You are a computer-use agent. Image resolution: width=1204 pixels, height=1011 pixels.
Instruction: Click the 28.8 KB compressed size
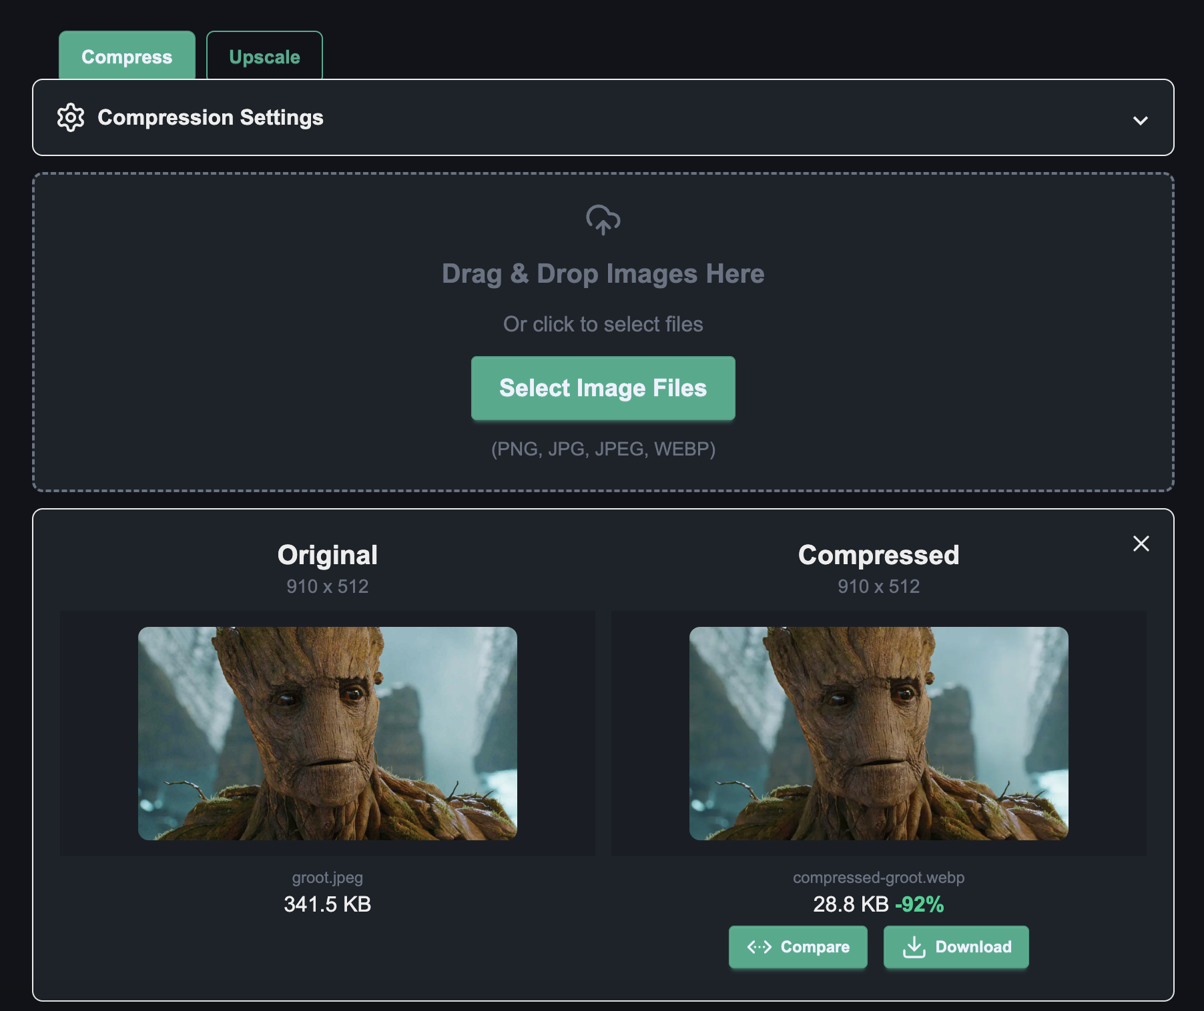851,904
